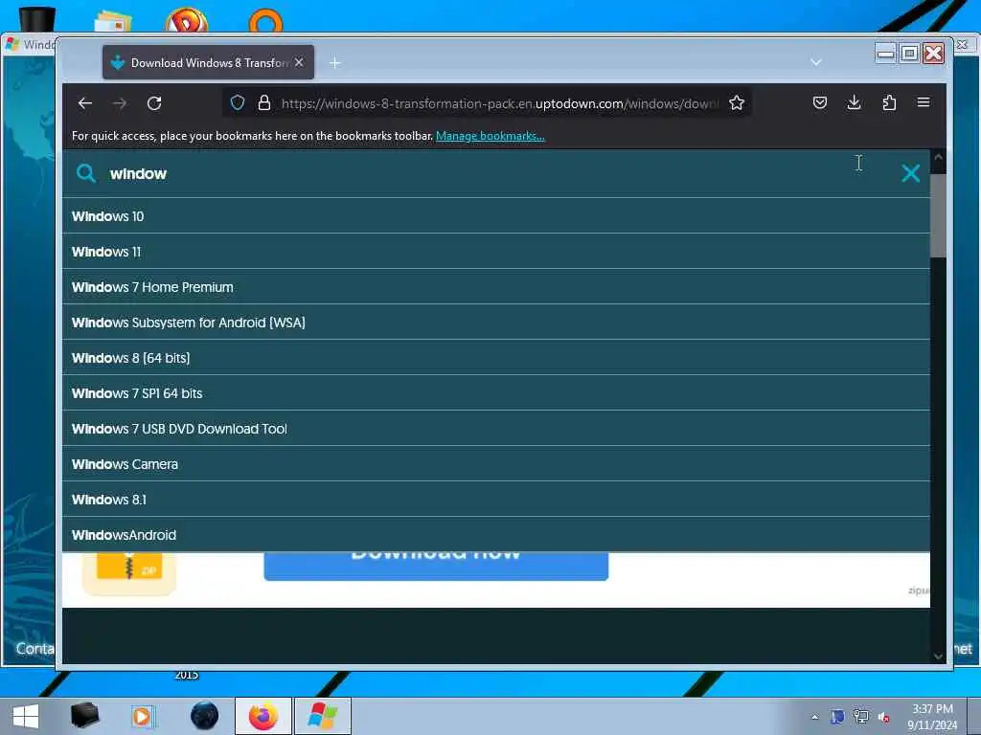The image size is (981, 735).
Task: Maximize the Firefox window
Action: point(910,54)
